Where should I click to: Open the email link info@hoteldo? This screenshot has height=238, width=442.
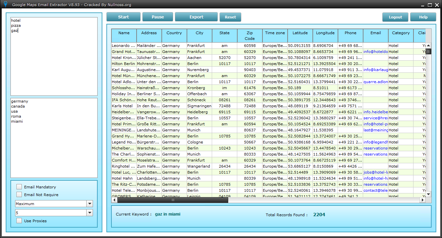pyautogui.click(x=376, y=52)
